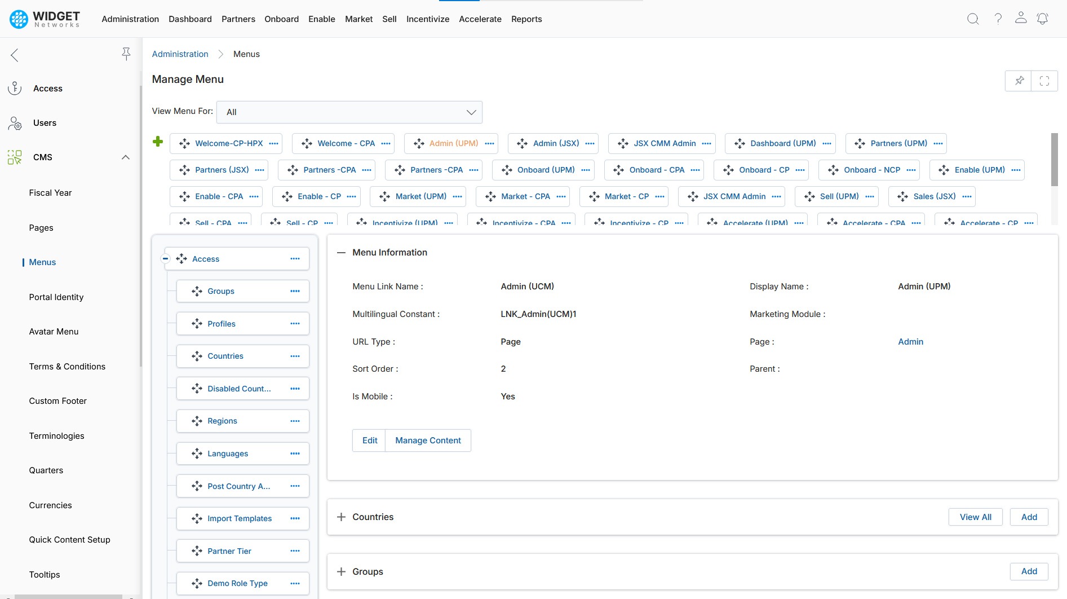1067x599 pixels.
Task: Open the Reports top menu
Action: click(526, 19)
